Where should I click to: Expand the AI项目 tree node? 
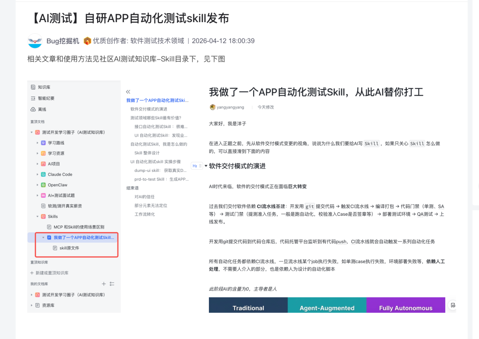pos(37,164)
